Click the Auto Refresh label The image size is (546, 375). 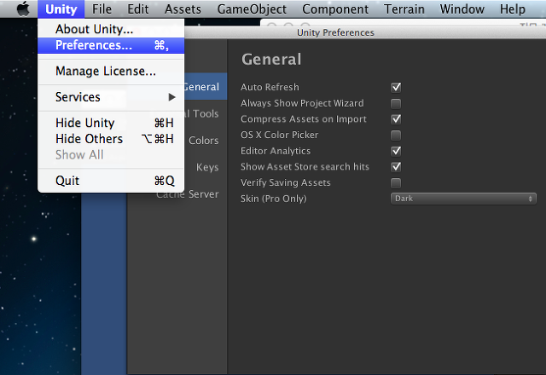pos(270,87)
